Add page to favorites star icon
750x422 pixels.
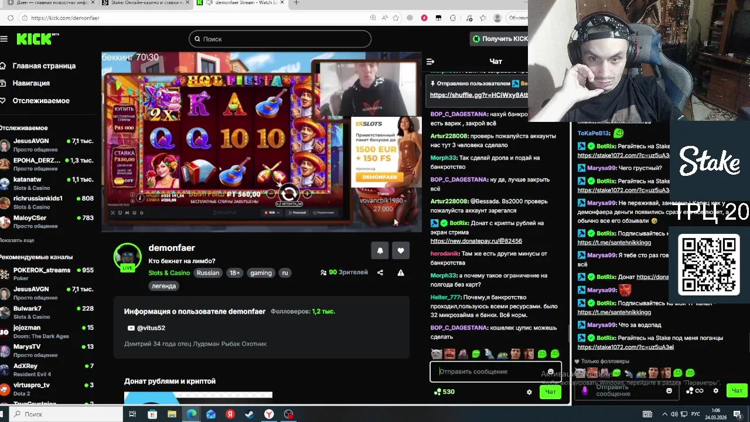[396, 18]
